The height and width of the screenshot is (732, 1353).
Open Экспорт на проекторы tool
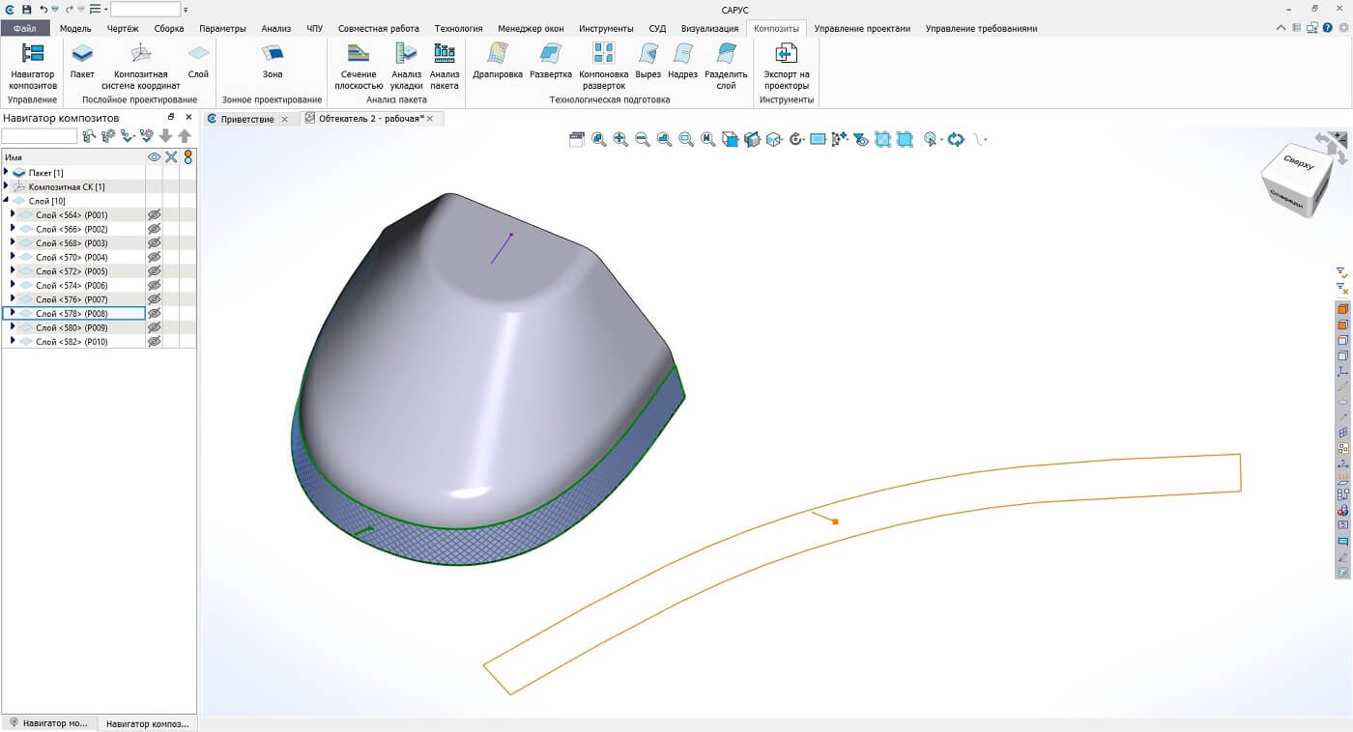click(786, 66)
